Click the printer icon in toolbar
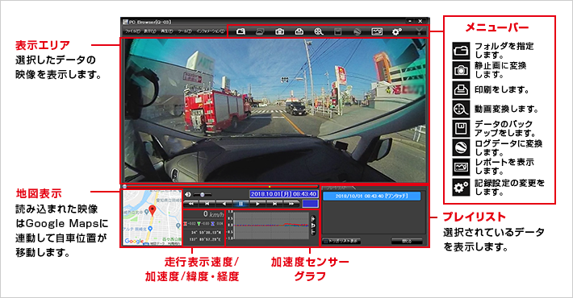 tap(299, 31)
